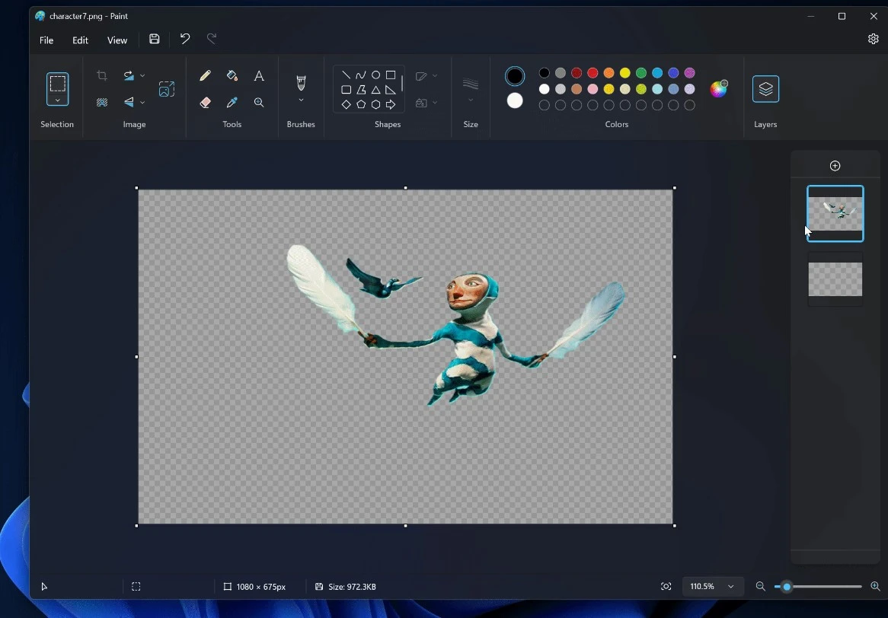Open the File menu
The image size is (888, 618).
(46, 40)
